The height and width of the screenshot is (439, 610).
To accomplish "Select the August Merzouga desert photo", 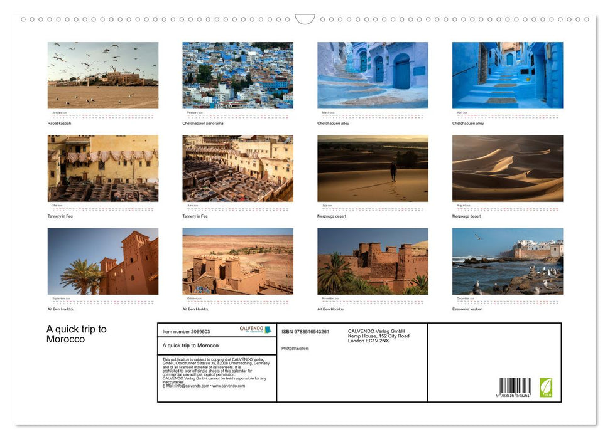I will coord(507,167).
